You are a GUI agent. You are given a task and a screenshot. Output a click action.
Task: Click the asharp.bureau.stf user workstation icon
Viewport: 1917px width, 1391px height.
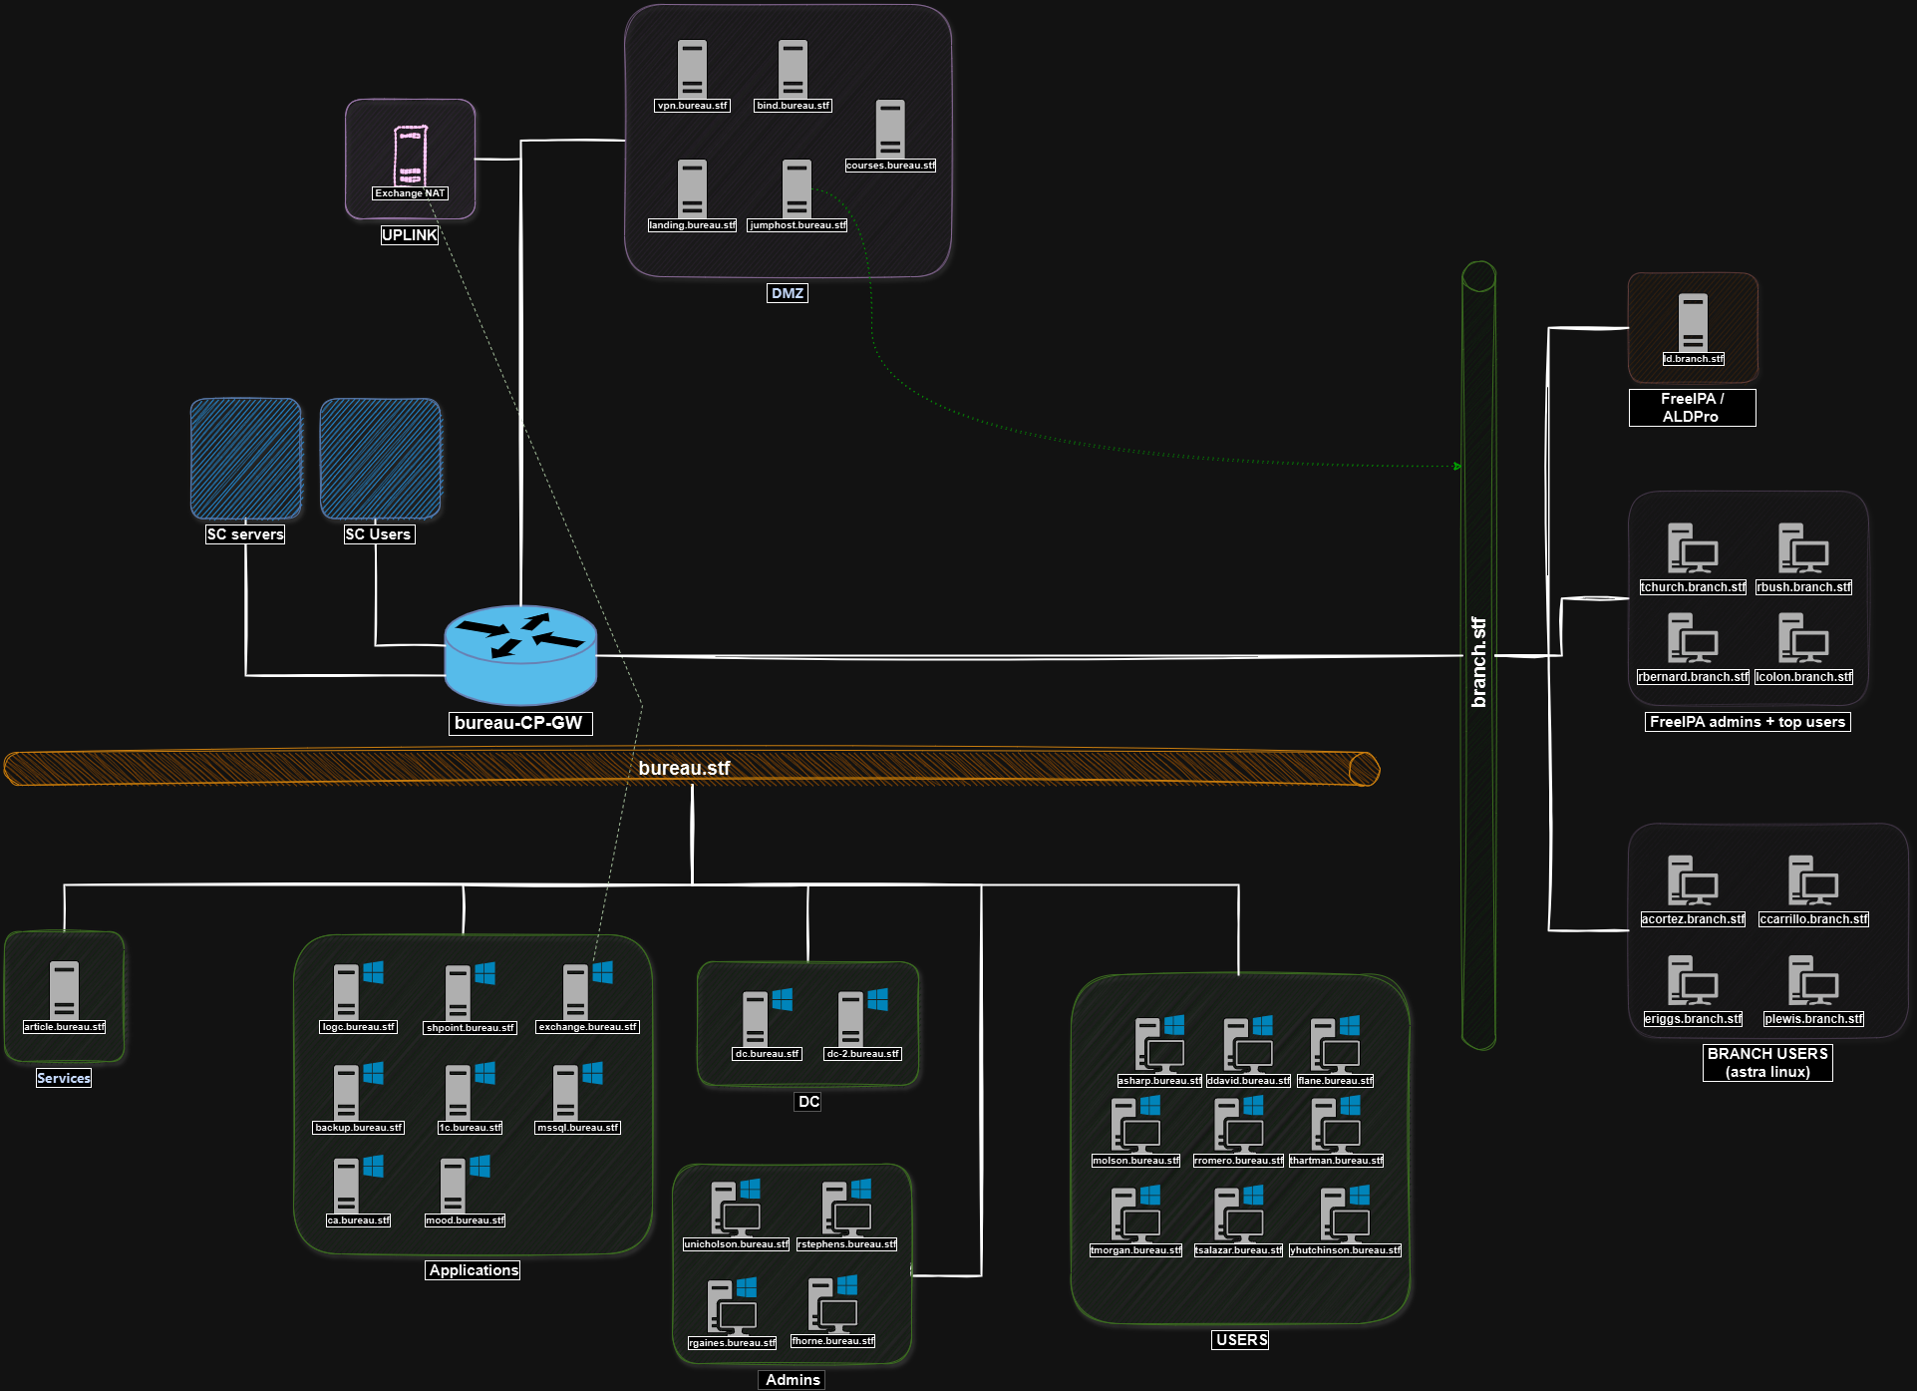(x=1158, y=1045)
